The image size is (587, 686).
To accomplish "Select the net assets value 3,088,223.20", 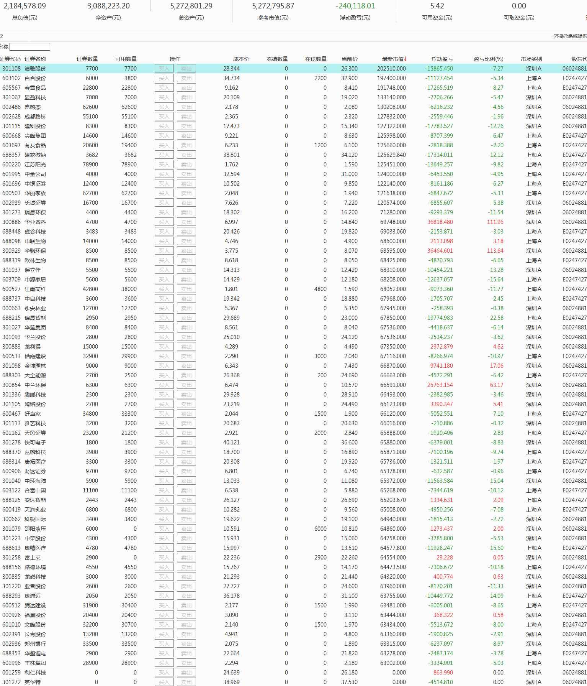I will pyautogui.click(x=108, y=6).
